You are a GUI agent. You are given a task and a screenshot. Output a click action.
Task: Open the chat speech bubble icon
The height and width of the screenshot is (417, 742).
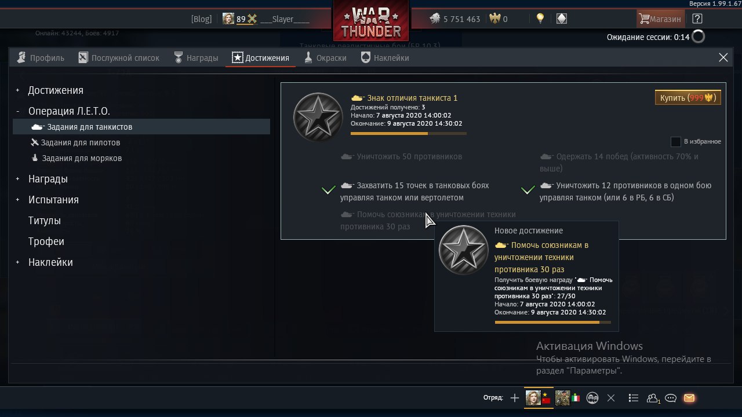point(671,398)
